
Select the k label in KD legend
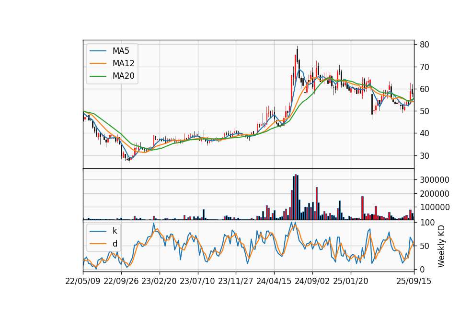(x=115, y=231)
